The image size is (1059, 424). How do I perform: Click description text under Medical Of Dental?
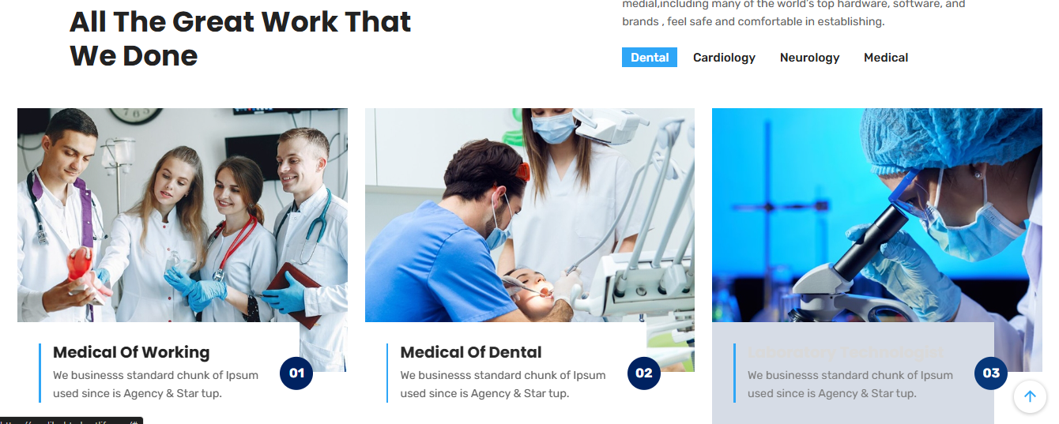tap(503, 385)
